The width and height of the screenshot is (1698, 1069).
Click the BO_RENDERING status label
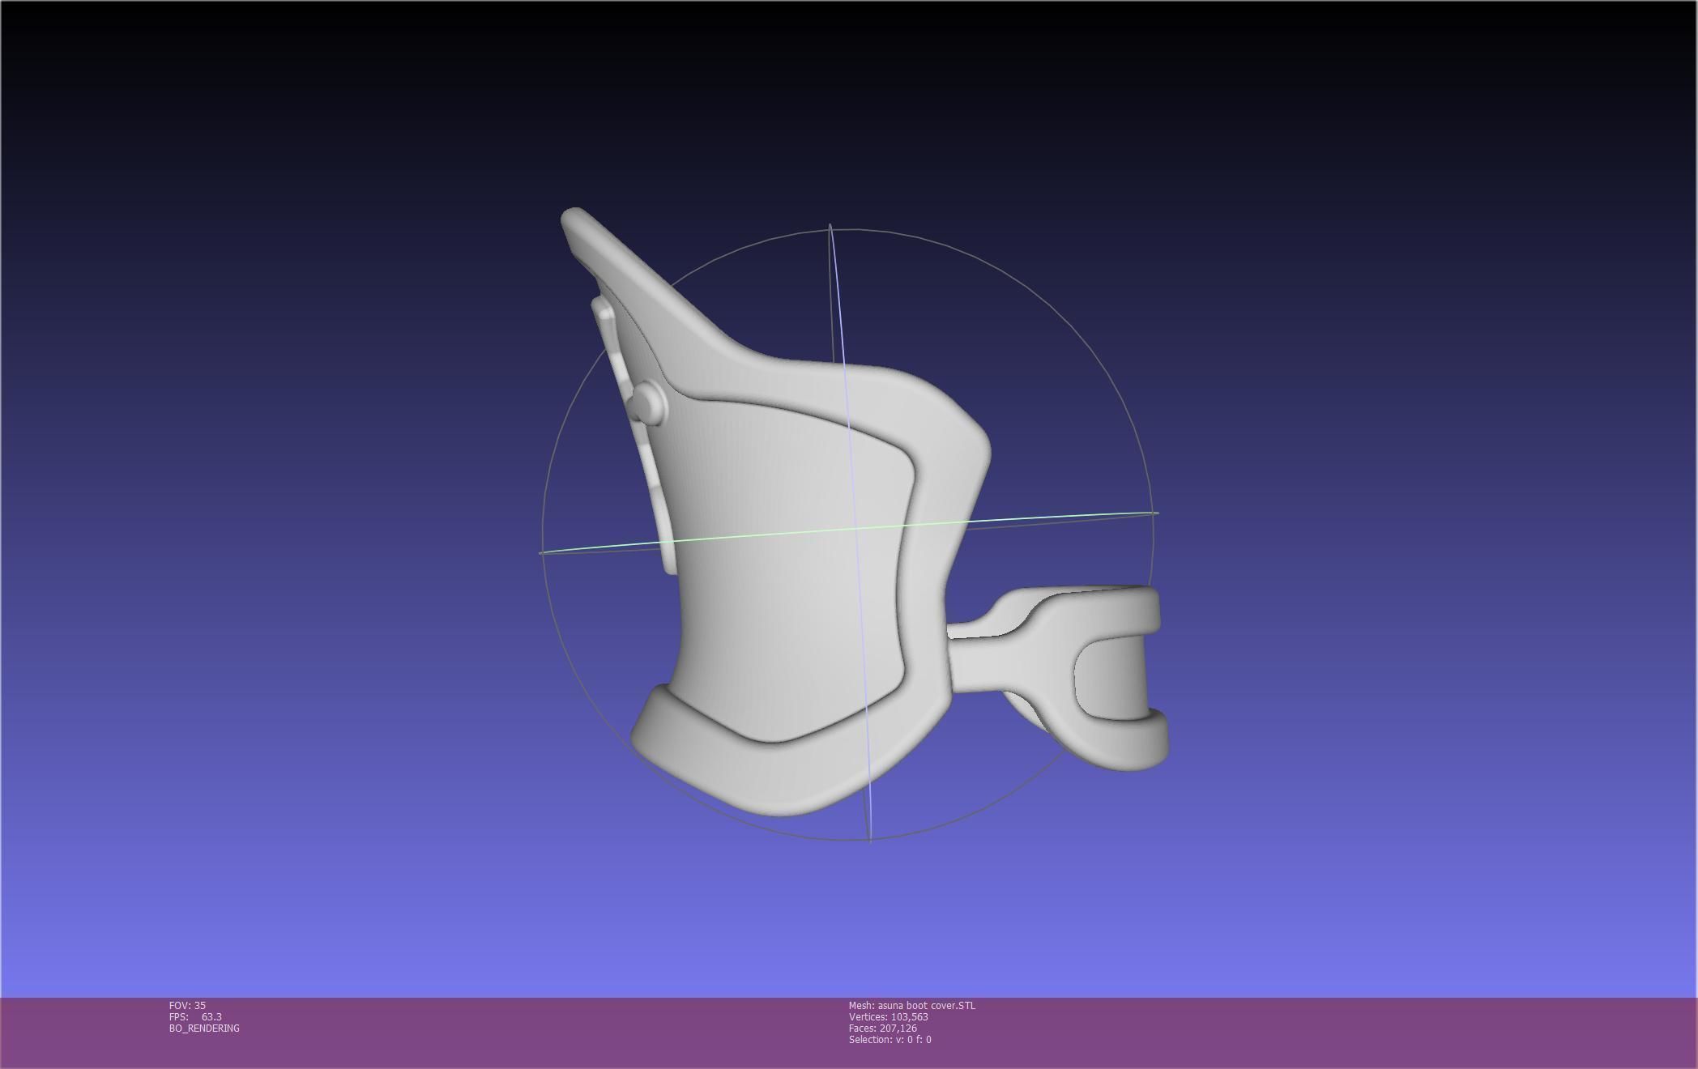tap(204, 1028)
